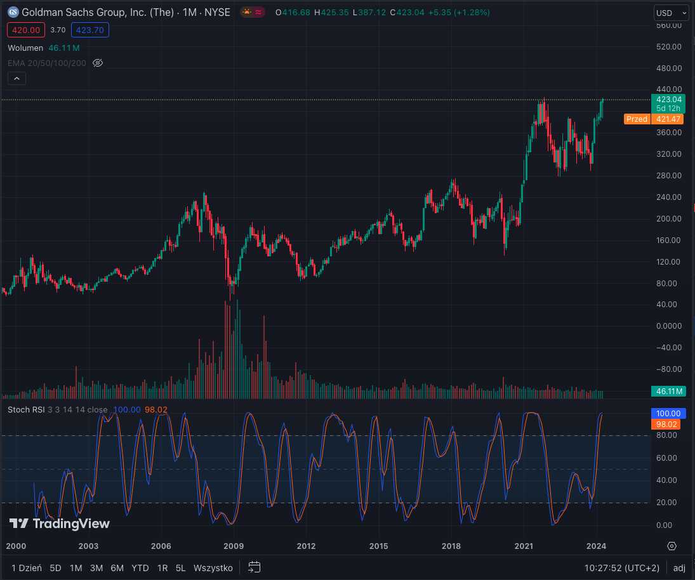Click the 3.70 spread value
This screenshot has height=580, width=695.
click(58, 30)
